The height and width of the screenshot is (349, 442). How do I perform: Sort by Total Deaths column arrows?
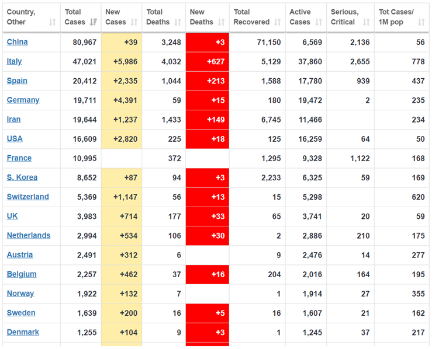point(178,22)
